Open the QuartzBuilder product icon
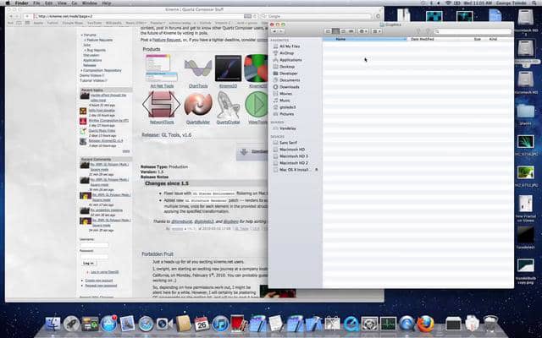The height and width of the screenshot is (338, 542). click(198, 104)
